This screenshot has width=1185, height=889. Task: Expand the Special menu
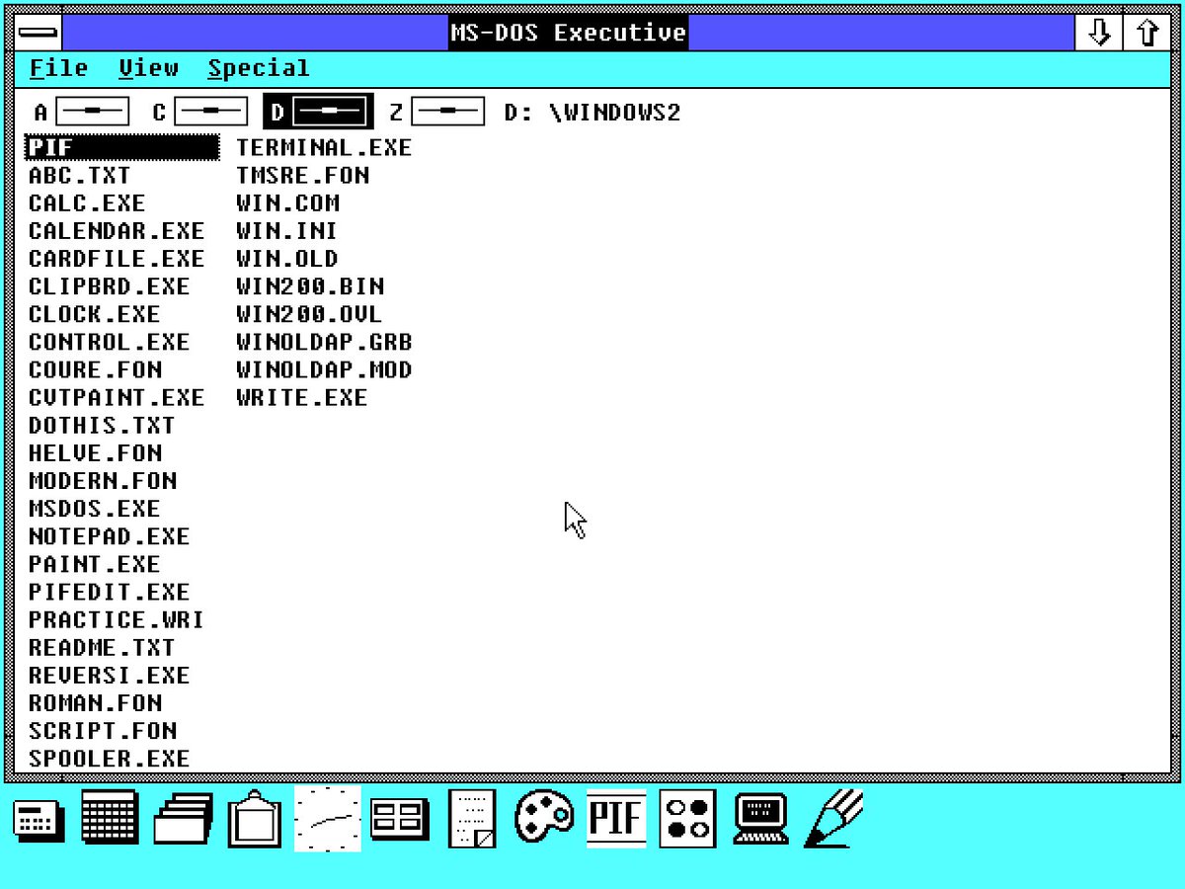pyautogui.click(x=258, y=69)
